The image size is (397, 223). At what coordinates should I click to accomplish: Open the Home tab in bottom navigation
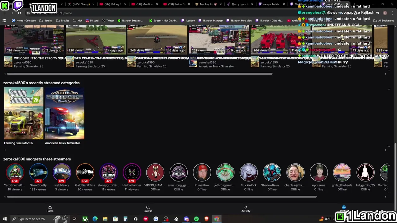coord(50,209)
